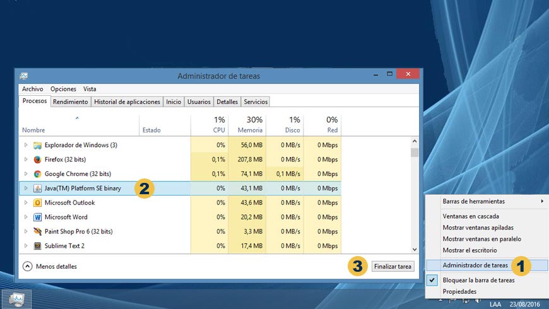Viewport: 549px width, 309px height.
Task: Open the Vista menu
Action: 90,89
